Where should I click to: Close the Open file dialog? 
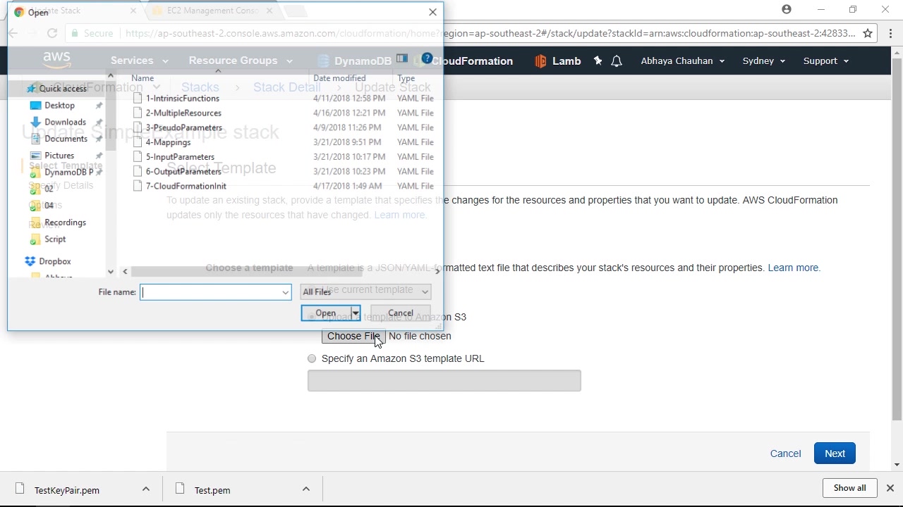click(x=432, y=11)
